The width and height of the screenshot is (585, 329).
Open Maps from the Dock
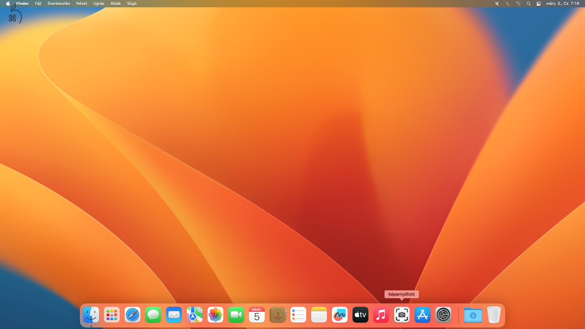point(195,315)
